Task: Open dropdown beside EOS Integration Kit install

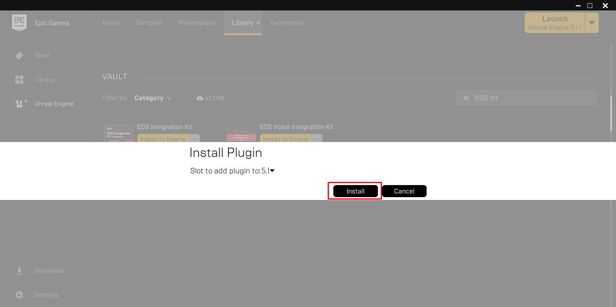Action: pos(194,139)
